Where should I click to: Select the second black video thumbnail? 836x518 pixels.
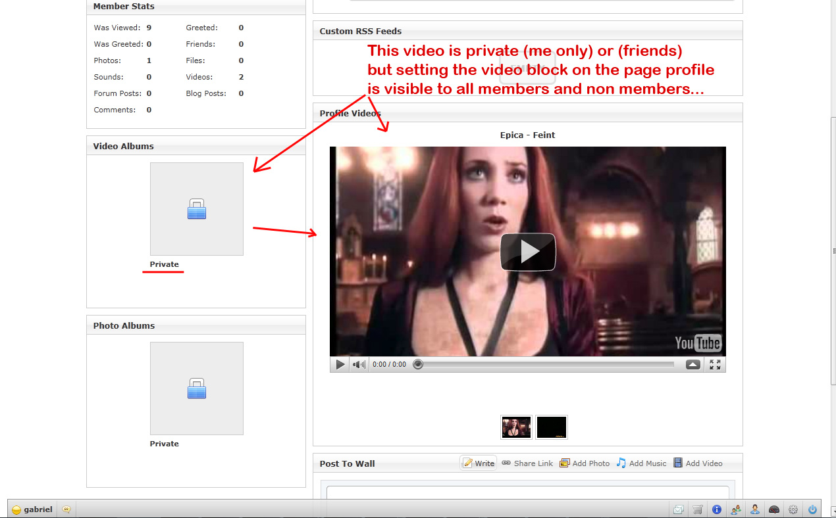pos(551,427)
